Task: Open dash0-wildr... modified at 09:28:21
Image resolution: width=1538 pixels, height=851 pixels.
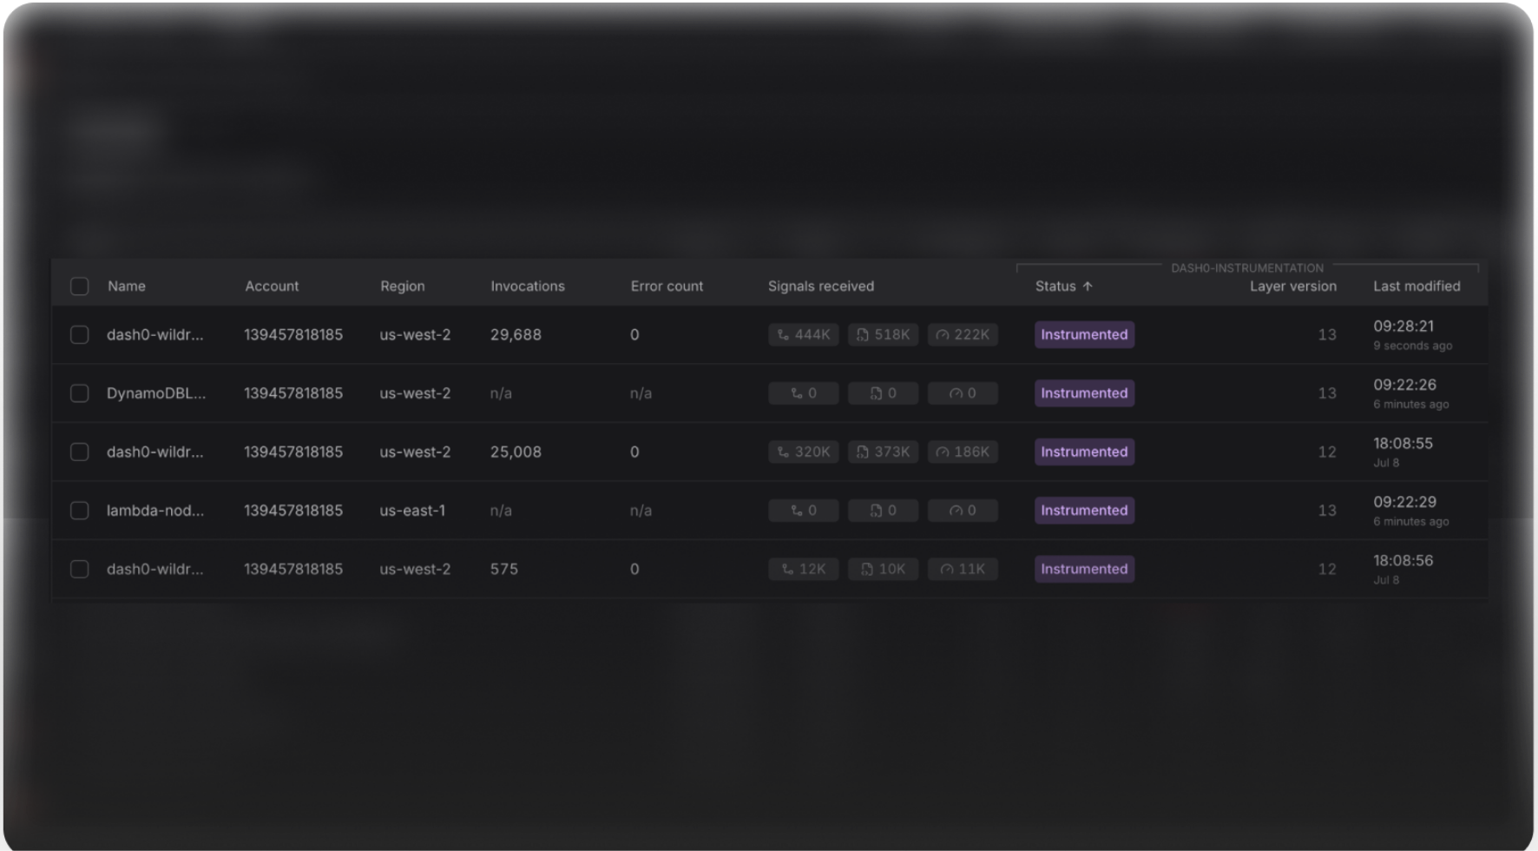Action: pyautogui.click(x=155, y=335)
